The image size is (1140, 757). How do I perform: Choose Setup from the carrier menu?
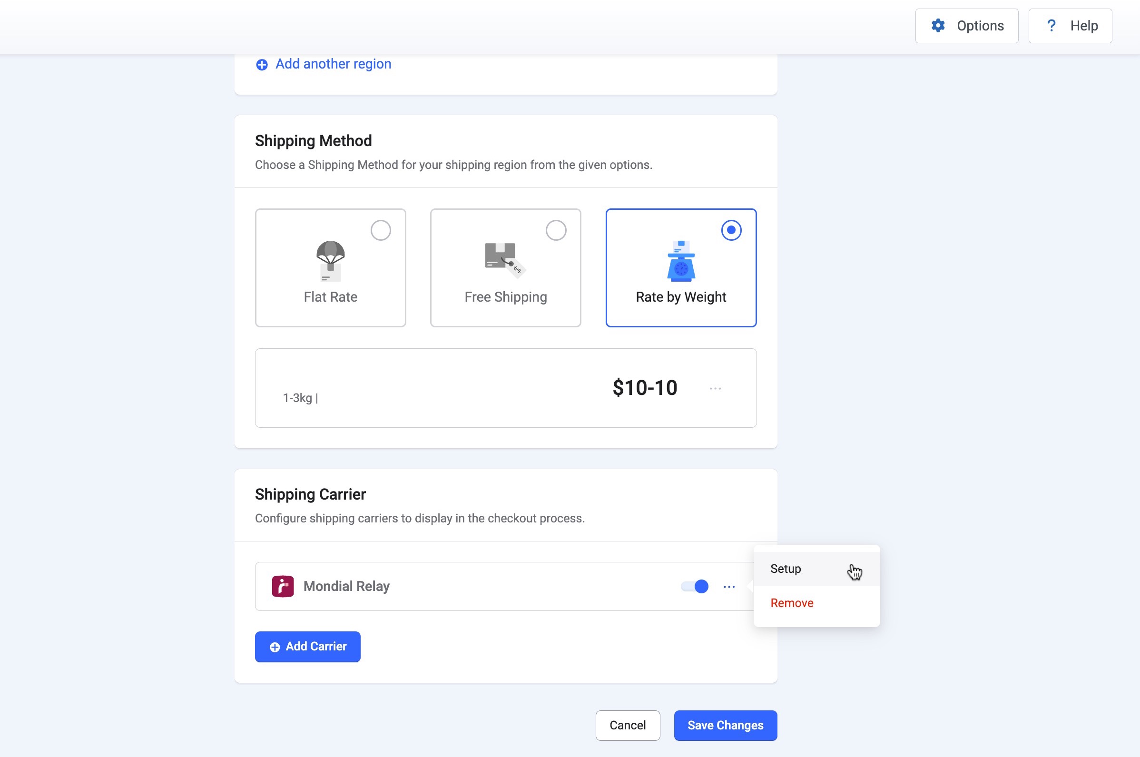coord(785,569)
